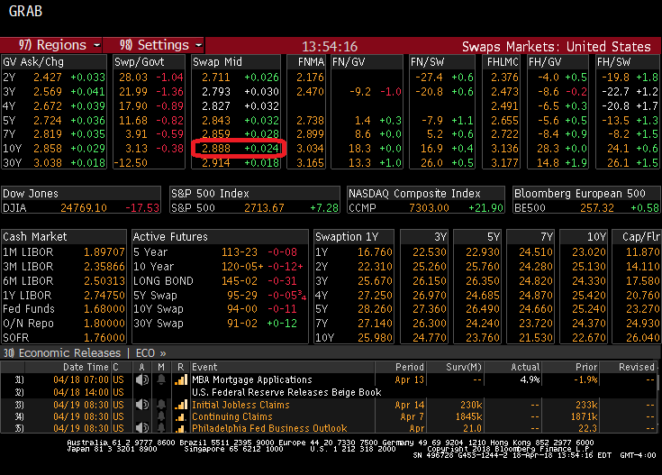Click the Revised column header
The height and width of the screenshot is (475, 662).
(x=637, y=367)
